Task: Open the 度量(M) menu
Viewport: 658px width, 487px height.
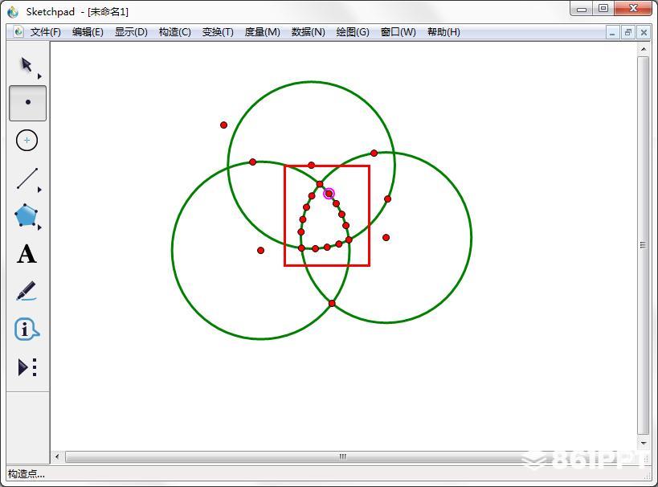Action: click(262, 32)
